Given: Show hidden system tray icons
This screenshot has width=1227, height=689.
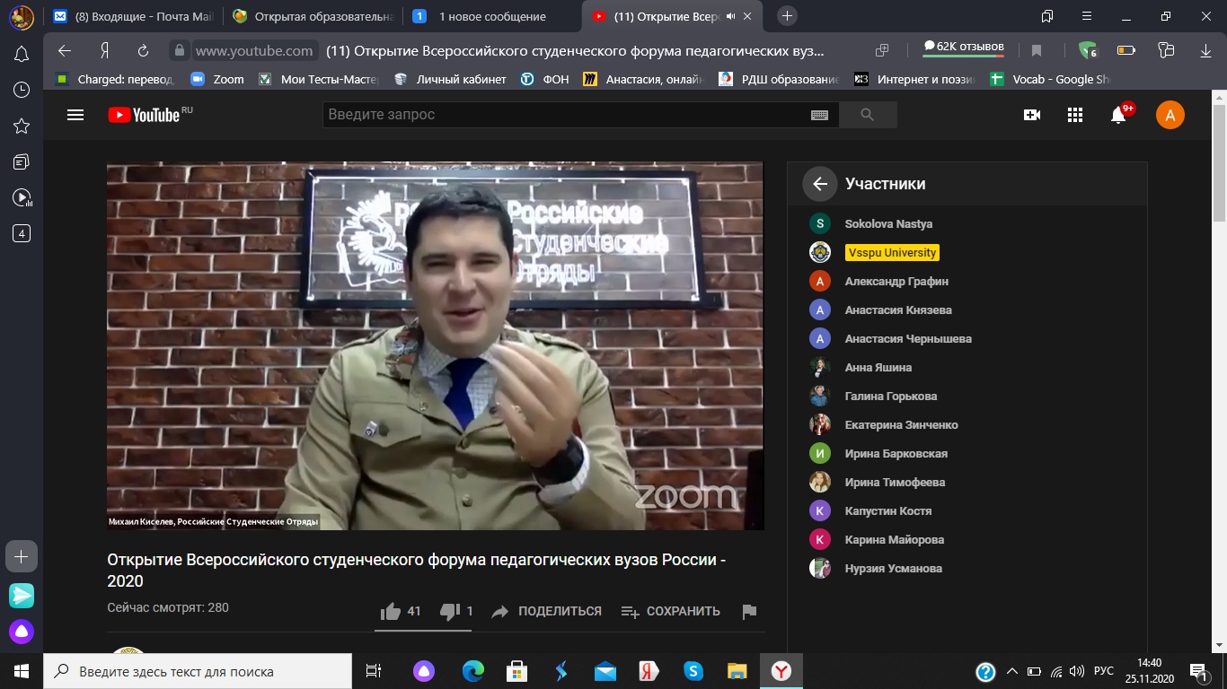Looking at the screenshot, I should click(1012, 671).
